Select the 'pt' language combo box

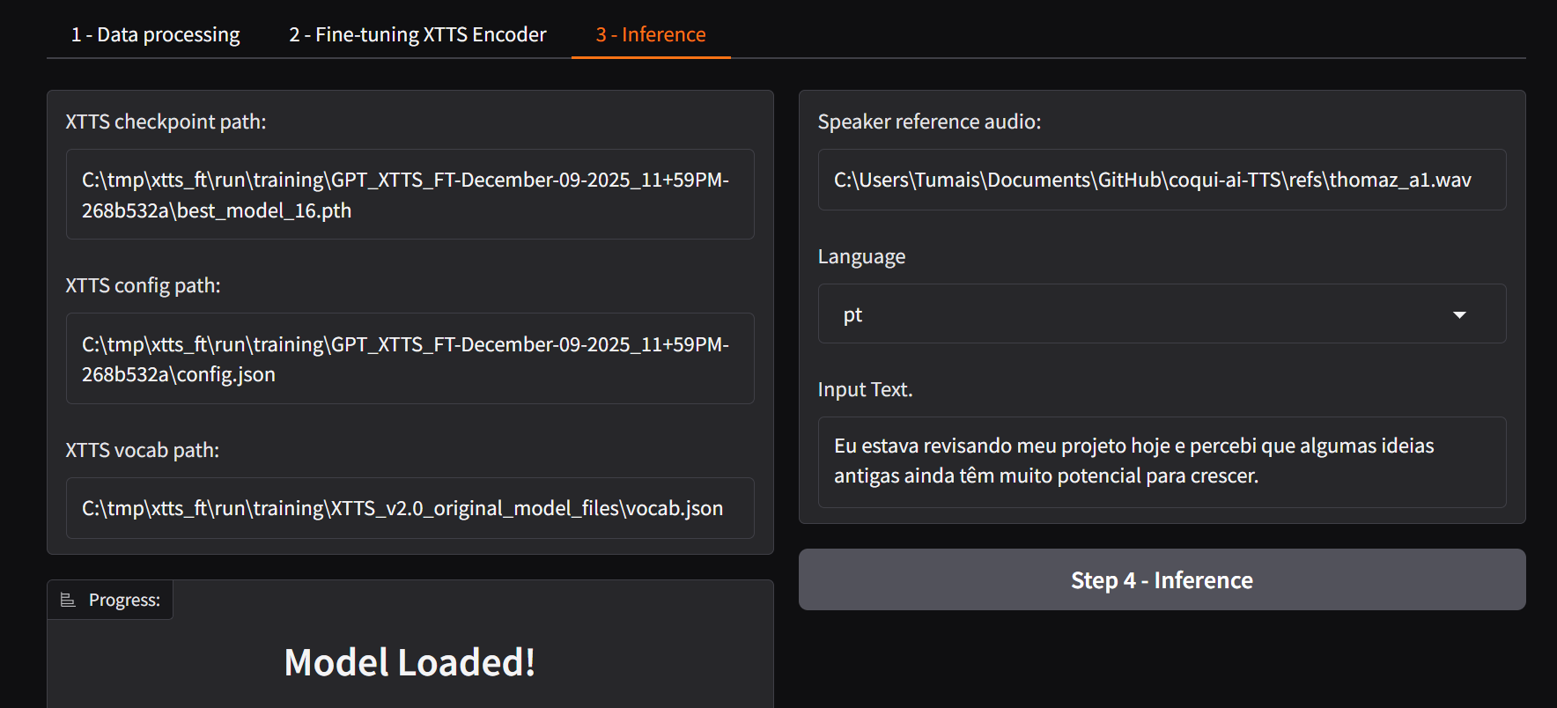coord(1136,314)
